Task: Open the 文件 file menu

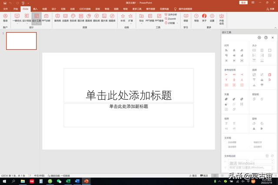Action: (x=6, y=8)
